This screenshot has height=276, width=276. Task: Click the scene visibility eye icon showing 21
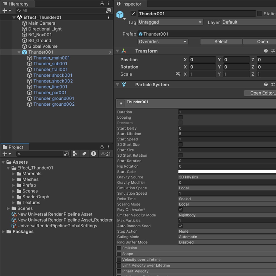[x=105, y=154]
